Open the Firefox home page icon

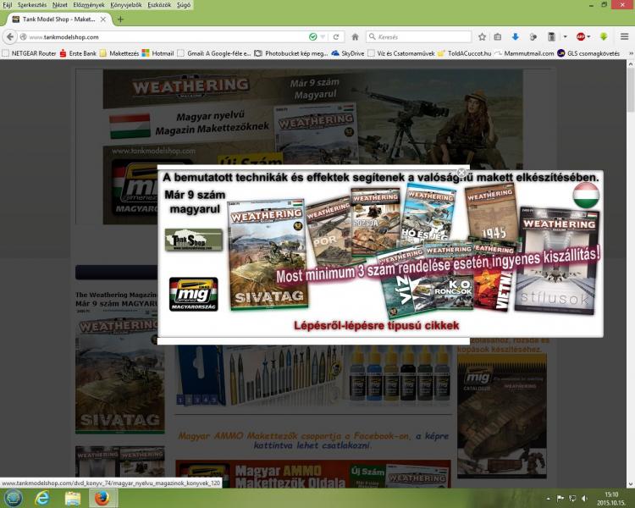(355, 37)
